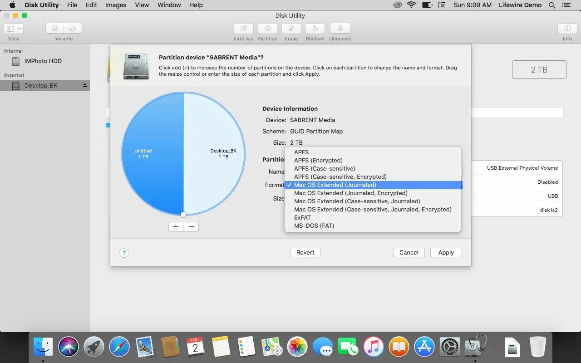
Task: Click the Revert button
Action: click(x=305, y=252)
